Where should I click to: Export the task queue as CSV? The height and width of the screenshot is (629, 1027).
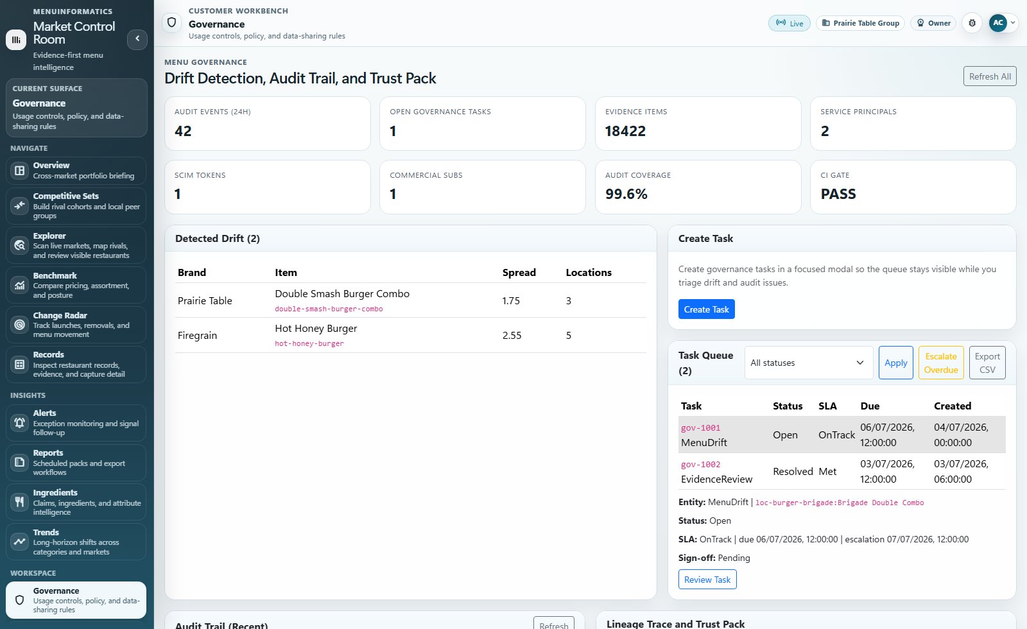point(987,363)
